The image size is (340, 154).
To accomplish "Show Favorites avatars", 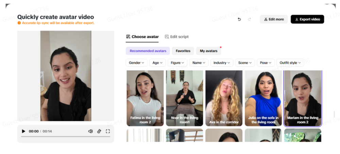I will point(183,51).
